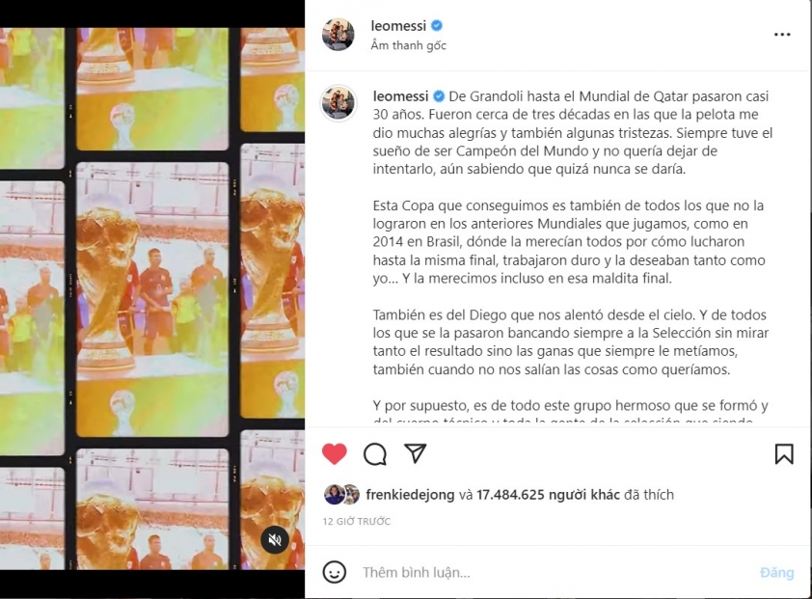Open frenkiedejong's profile link
812x599 pixels.
[x=410, y=495]
